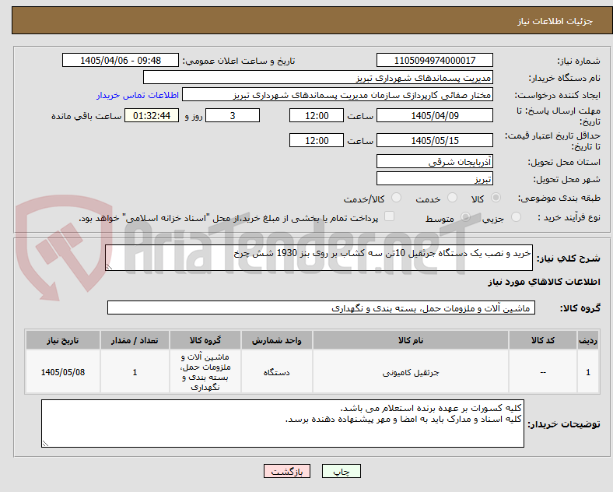This screenshot has height=492, width=613.
Task: Click the اطلاعات کالاهای مورد نیاز heading
Action: [x=544, y=282]
